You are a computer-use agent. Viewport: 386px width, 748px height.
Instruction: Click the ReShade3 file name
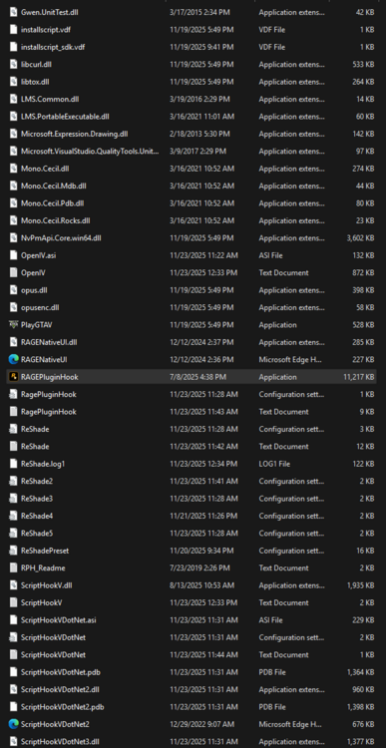(37, 499)
